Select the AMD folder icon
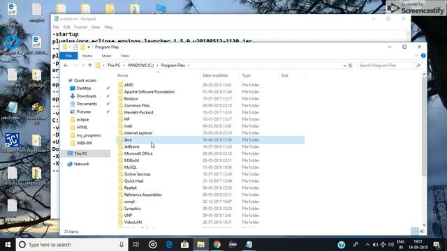This screenshot has height=251, width=447. [121, 85]
